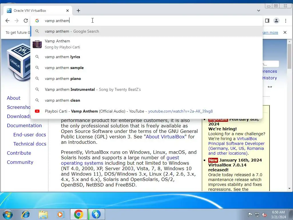Viewport: 293px width, 220px height.
Task: Open the Contribute link
Action: click(x=19, y=153)
